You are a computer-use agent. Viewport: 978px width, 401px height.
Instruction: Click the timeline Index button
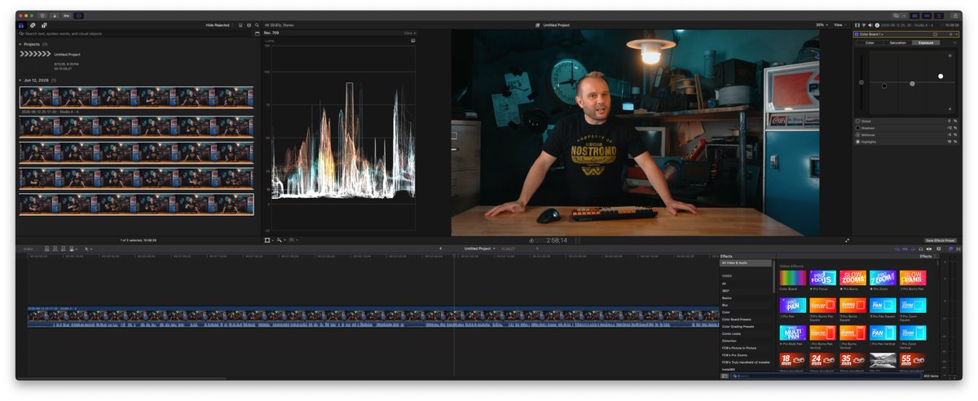[x=29, y=249]
